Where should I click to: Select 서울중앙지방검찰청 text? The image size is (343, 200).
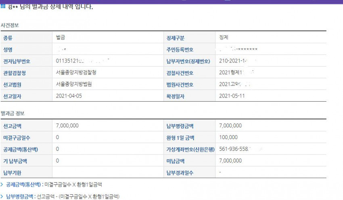click(x=76, y=72)
